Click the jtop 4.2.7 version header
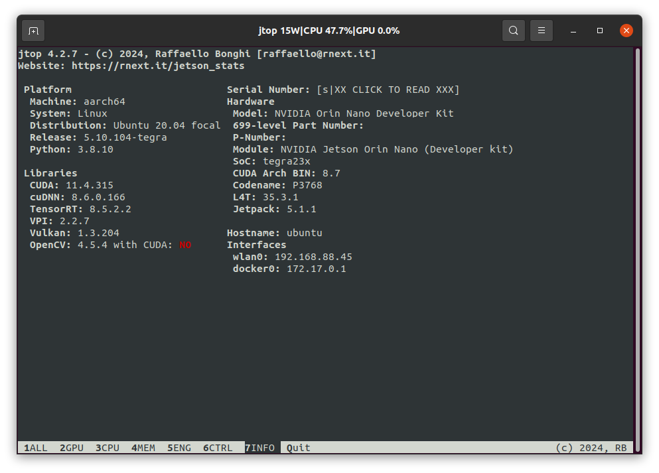The image size is (659, 473). (x=48, y=54)
